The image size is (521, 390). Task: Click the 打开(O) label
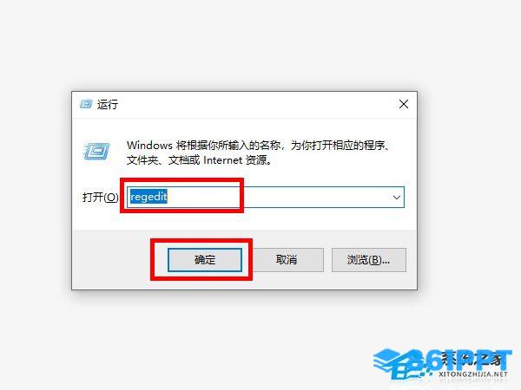tap(101, 198)
